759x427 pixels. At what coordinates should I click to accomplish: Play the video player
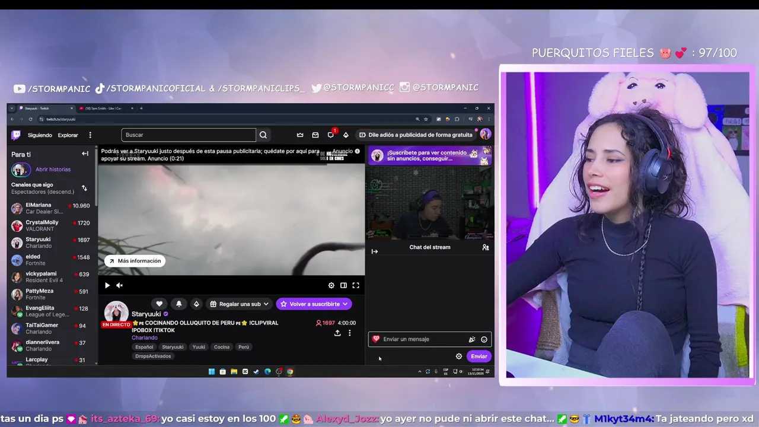click(x=107, y=285)
